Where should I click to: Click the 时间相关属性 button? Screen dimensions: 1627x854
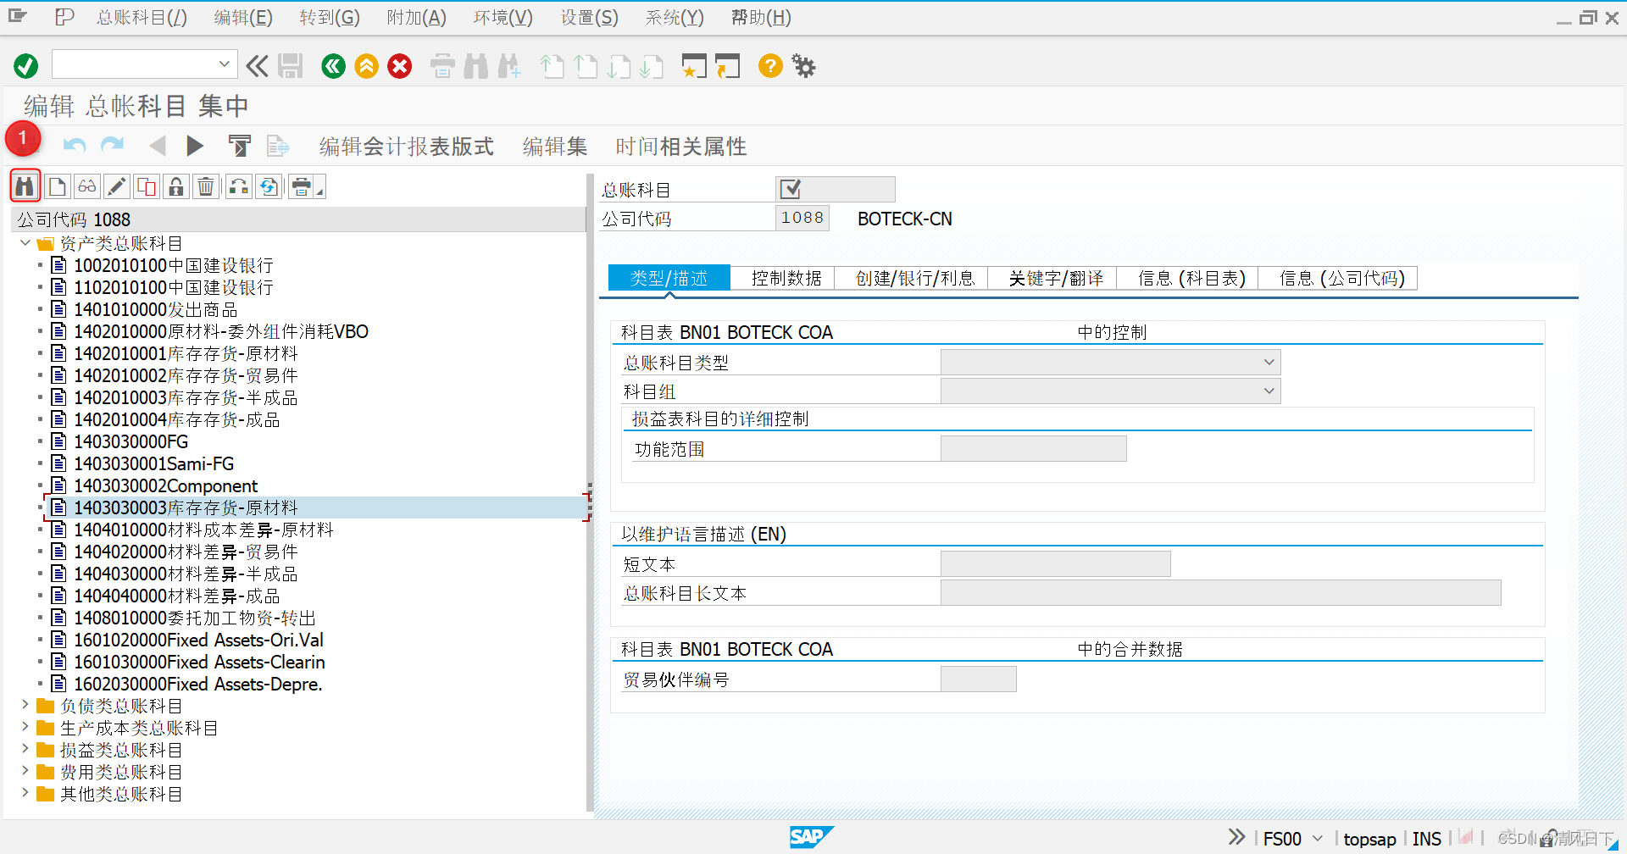(680, 147)
